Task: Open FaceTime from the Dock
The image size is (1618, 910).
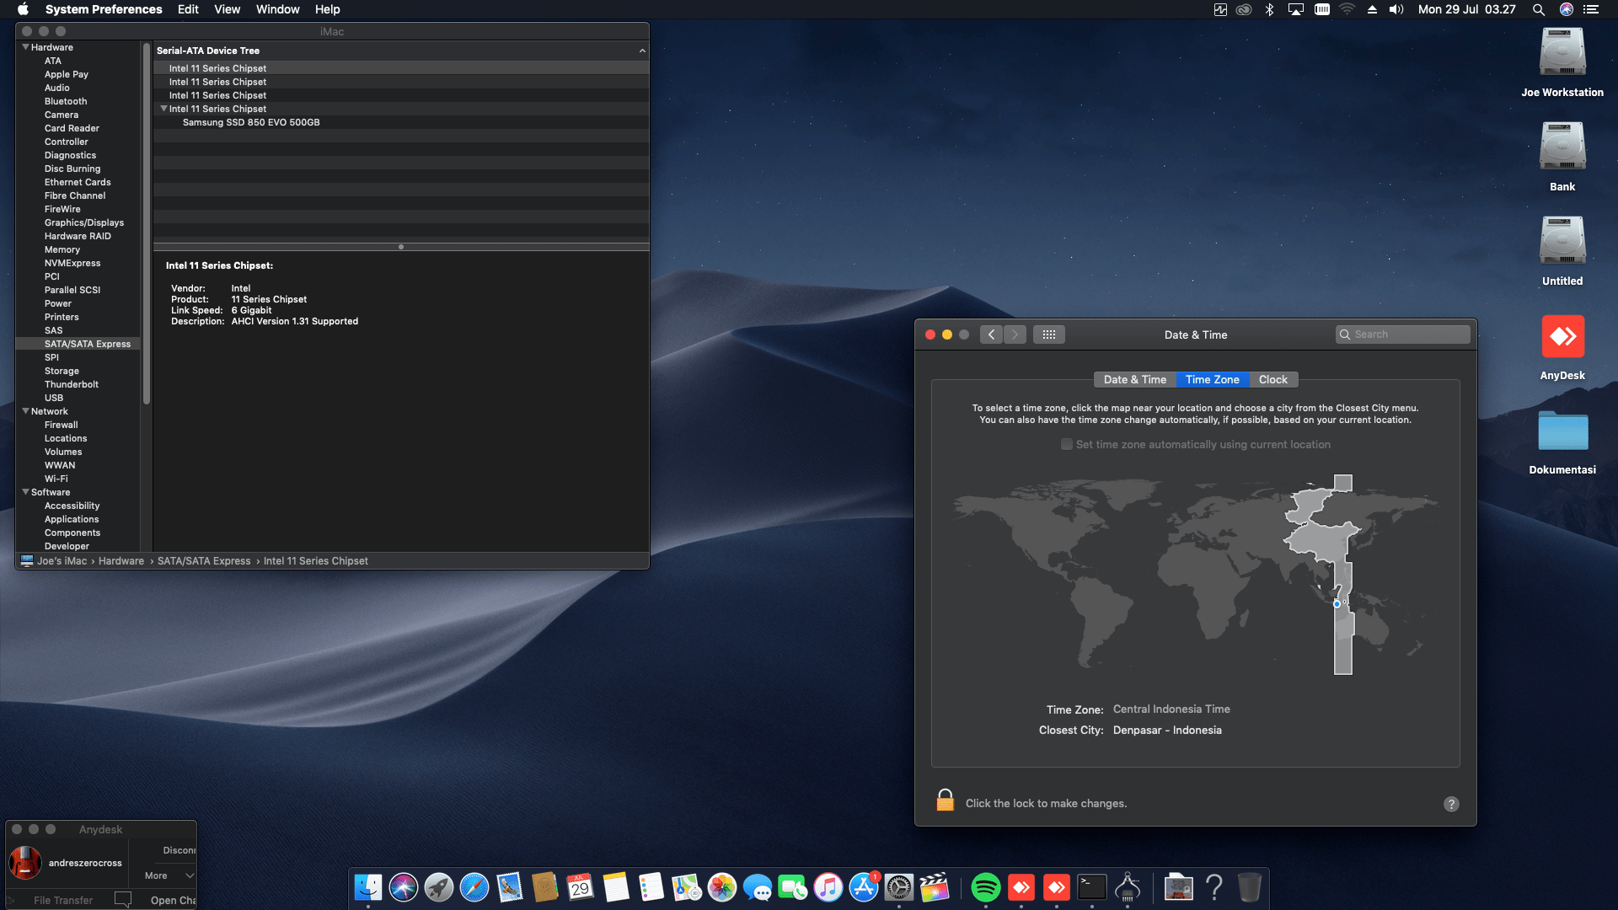Action: click(793, 887)
